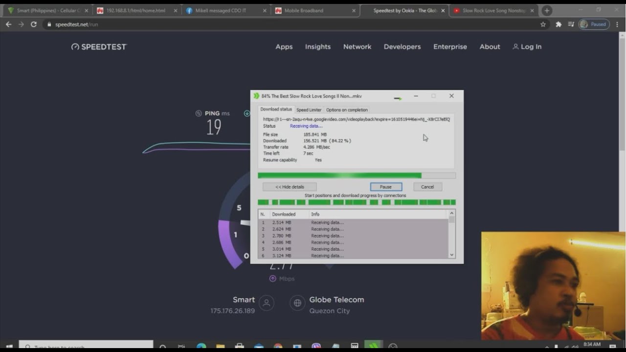The image size is (626, 352).
Task: Open the Chrome media control icon
Action: 570,24
